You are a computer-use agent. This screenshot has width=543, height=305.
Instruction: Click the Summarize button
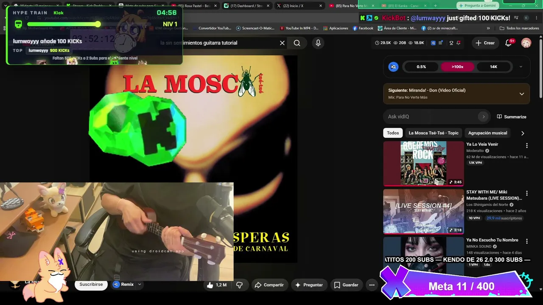pyautogui.click(x=512, y=117)
